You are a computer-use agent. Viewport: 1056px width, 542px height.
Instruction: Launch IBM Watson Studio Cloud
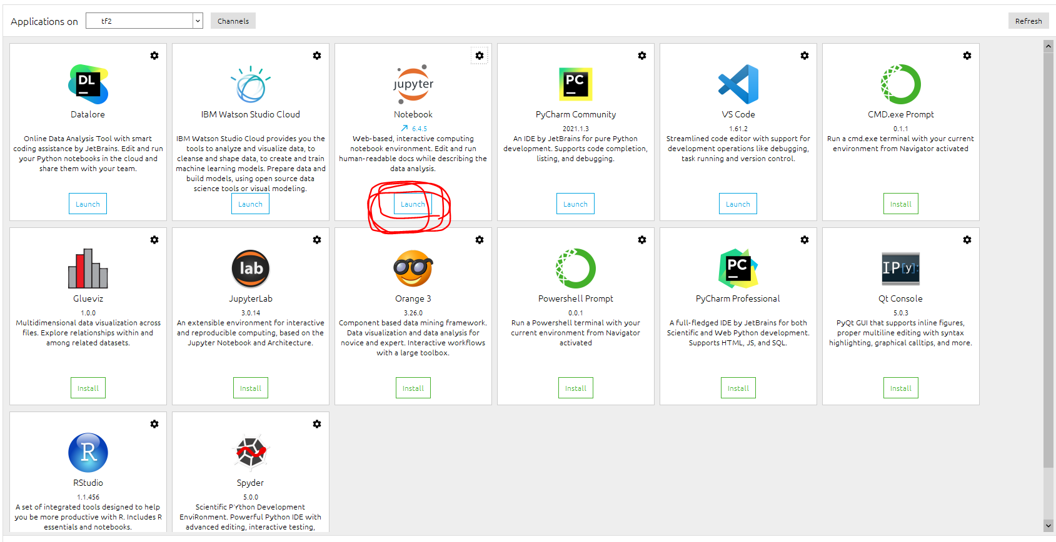(x=250, y=204)
